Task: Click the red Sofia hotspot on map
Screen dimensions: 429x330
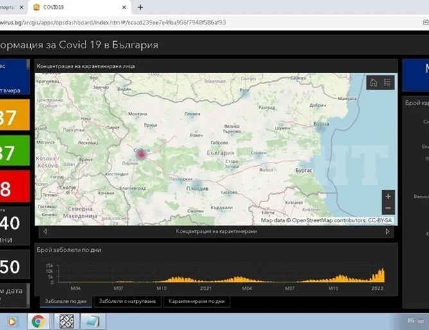Action: pyautogui.click(x=141, y=155)
